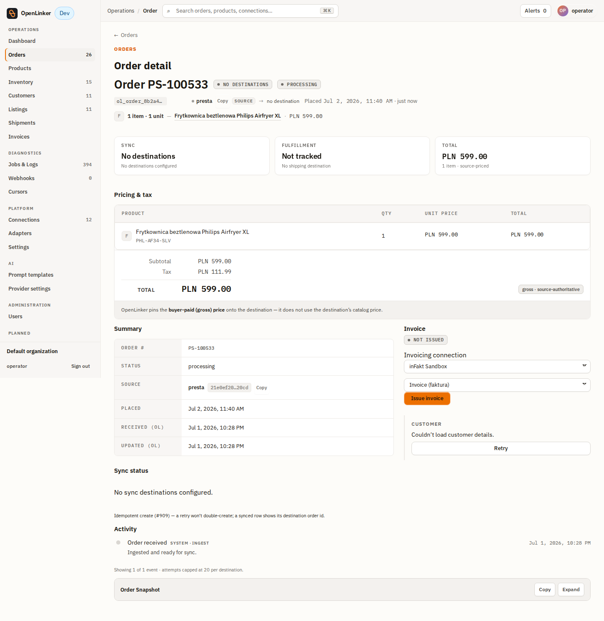
Task: Click the Order breadcrumb item
Action: tap(150, 11)
